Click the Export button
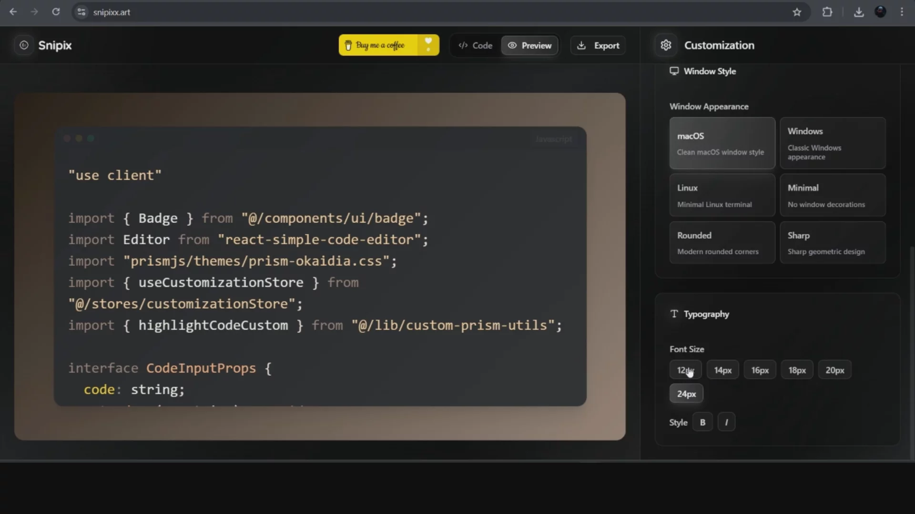This screenshot has width=915, height=514. (x=598, y=46)
